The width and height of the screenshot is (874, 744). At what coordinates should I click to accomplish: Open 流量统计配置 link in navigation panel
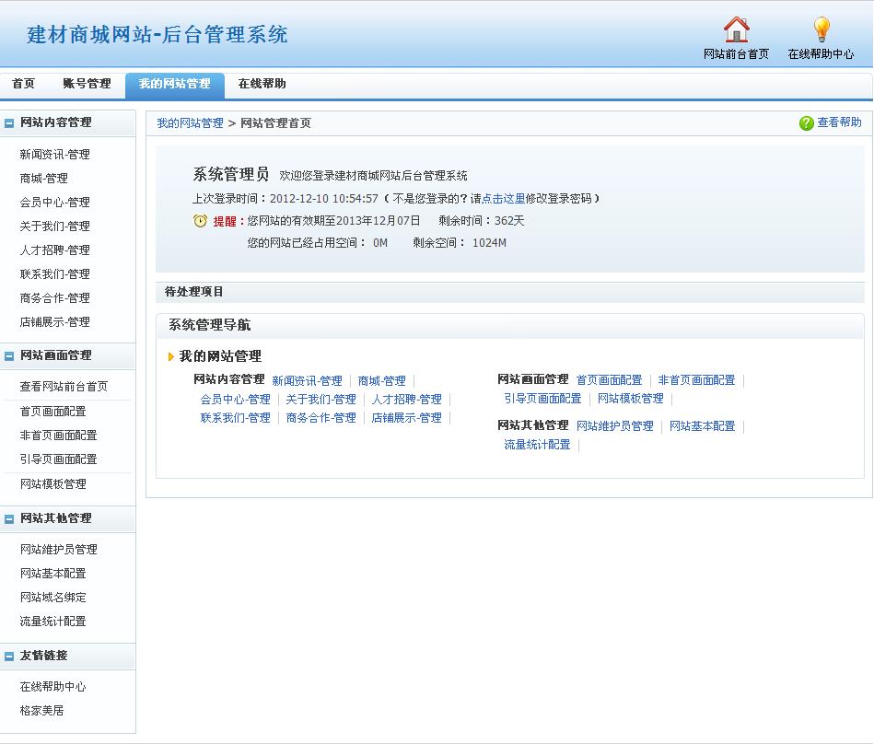[x=537, y=445]
